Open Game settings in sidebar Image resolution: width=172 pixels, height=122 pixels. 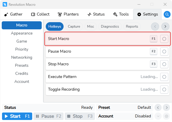22,41
